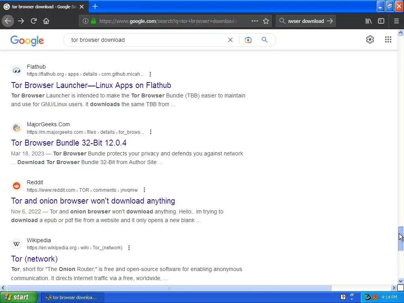The width and height of the screenshot is (404, 303).
Task: Search by image with camera icon
Action: coord(248,40)
